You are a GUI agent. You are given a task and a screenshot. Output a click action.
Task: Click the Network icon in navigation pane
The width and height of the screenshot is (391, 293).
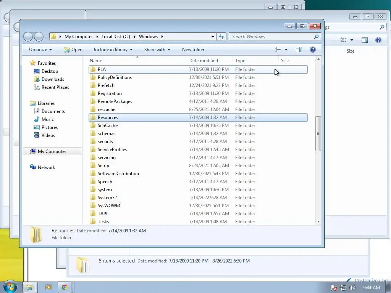33,167
